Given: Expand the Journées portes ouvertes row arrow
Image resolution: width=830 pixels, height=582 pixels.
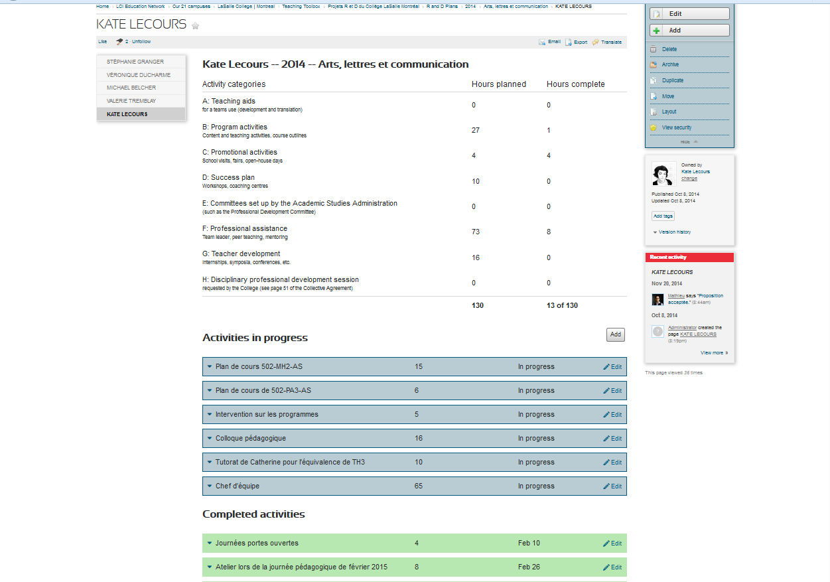Looking at the screenshot, I should click(x=210, y=543).
